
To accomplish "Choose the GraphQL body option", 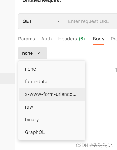I will (52, 132).
